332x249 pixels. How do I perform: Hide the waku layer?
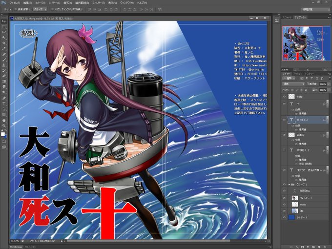click(284, 97)
